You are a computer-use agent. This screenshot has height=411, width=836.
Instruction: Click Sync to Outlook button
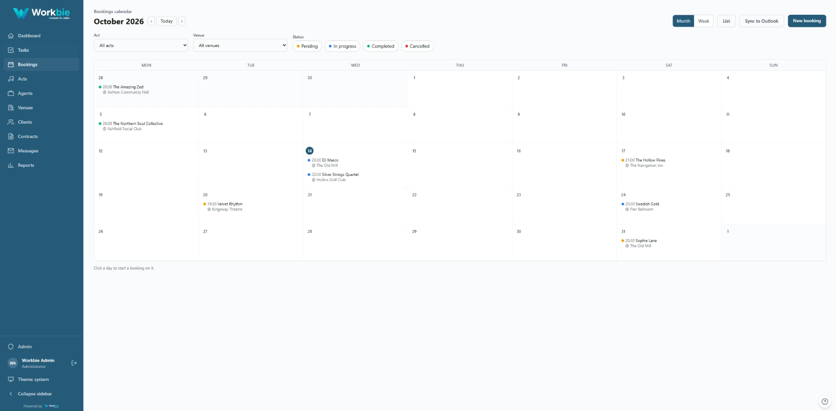(762, 21)
